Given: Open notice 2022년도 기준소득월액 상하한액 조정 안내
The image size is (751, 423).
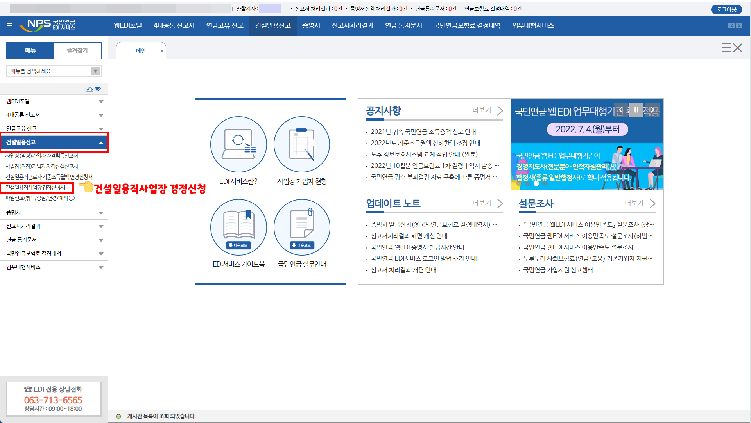Looking at the screenshot, I should coord(425,143).
